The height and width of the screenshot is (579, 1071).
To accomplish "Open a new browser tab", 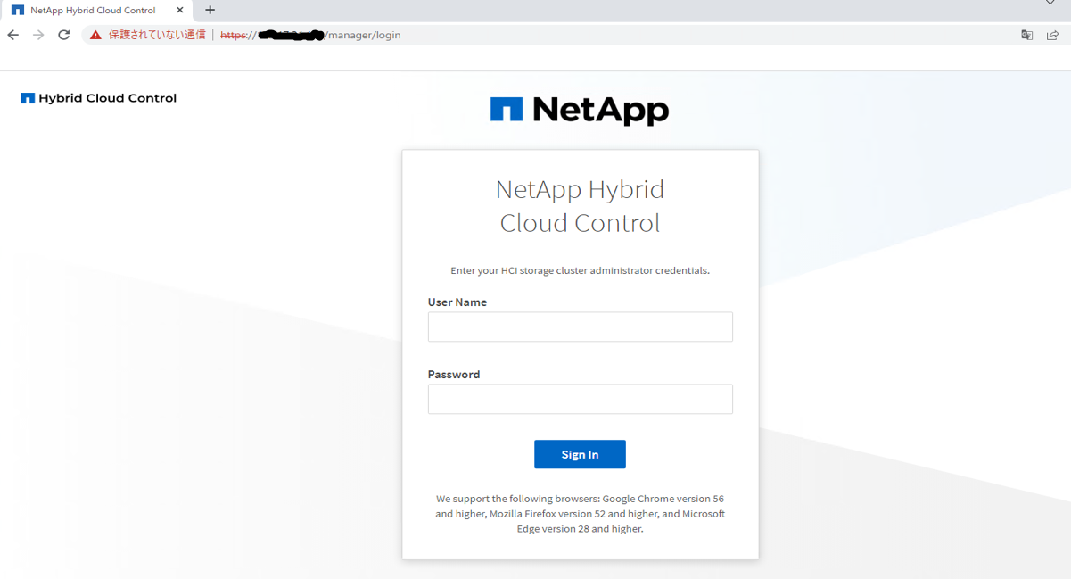I will [x=210, y=10].
